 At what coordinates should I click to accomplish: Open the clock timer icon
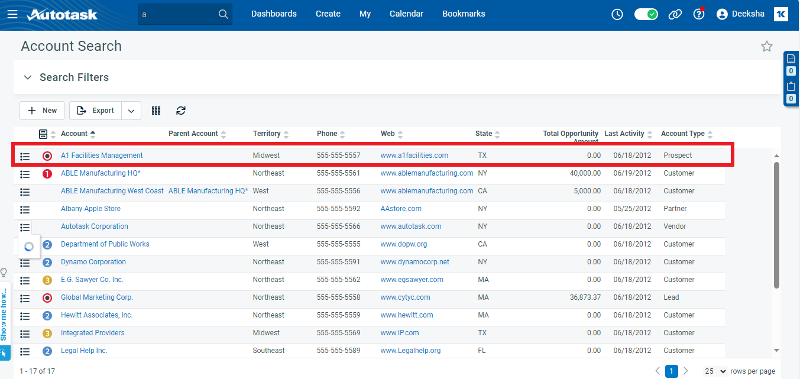tap(617, 14)
